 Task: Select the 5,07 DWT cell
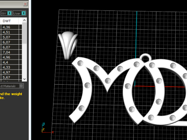(10, 37)
